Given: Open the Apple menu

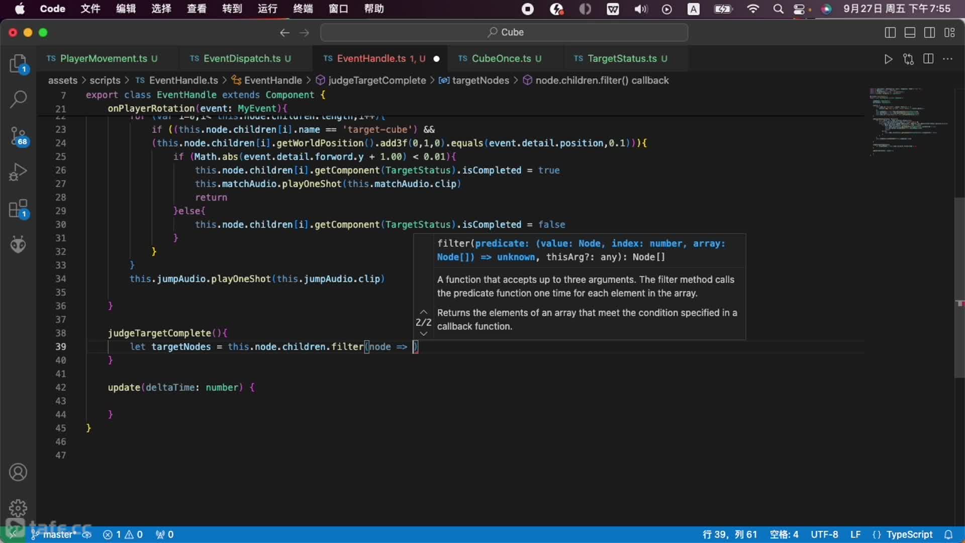Looking at the screenshot, I should 20,9.
